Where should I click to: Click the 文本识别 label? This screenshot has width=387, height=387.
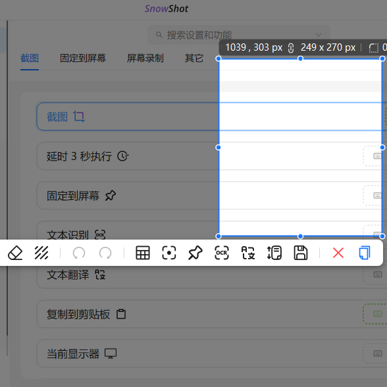(x=68, y=235)
